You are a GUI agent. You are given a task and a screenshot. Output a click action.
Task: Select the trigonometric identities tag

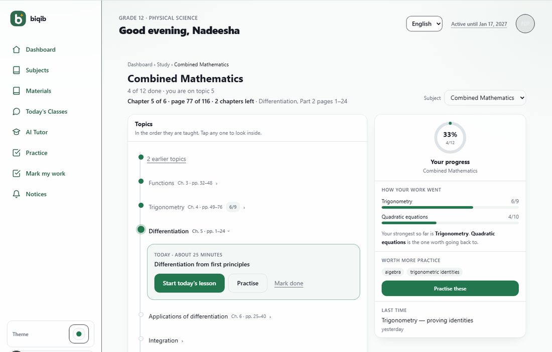pos(435,272)
